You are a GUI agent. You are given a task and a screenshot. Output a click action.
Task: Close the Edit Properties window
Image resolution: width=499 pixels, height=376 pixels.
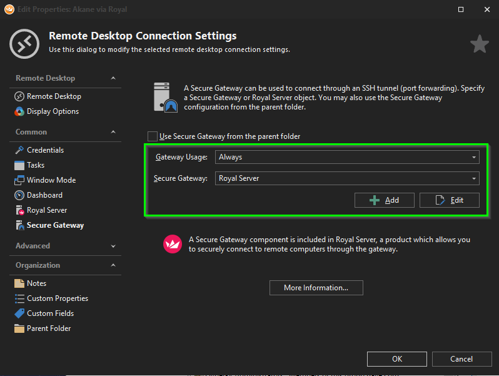[x=487, y=9]
